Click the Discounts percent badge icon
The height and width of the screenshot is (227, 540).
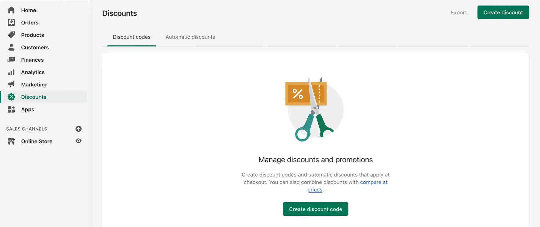(x=11, y=97)
